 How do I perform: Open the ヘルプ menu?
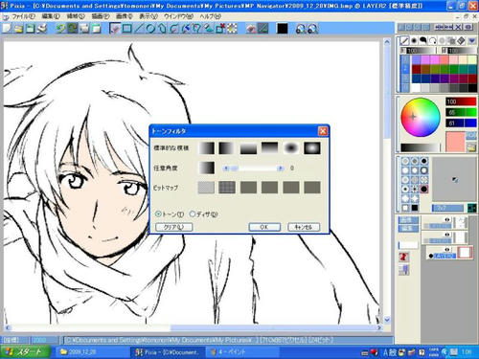click(211, 16)
